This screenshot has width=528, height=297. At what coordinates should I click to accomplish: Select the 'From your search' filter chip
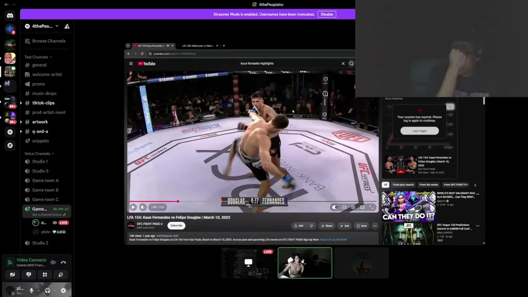[x=403, y=185]
